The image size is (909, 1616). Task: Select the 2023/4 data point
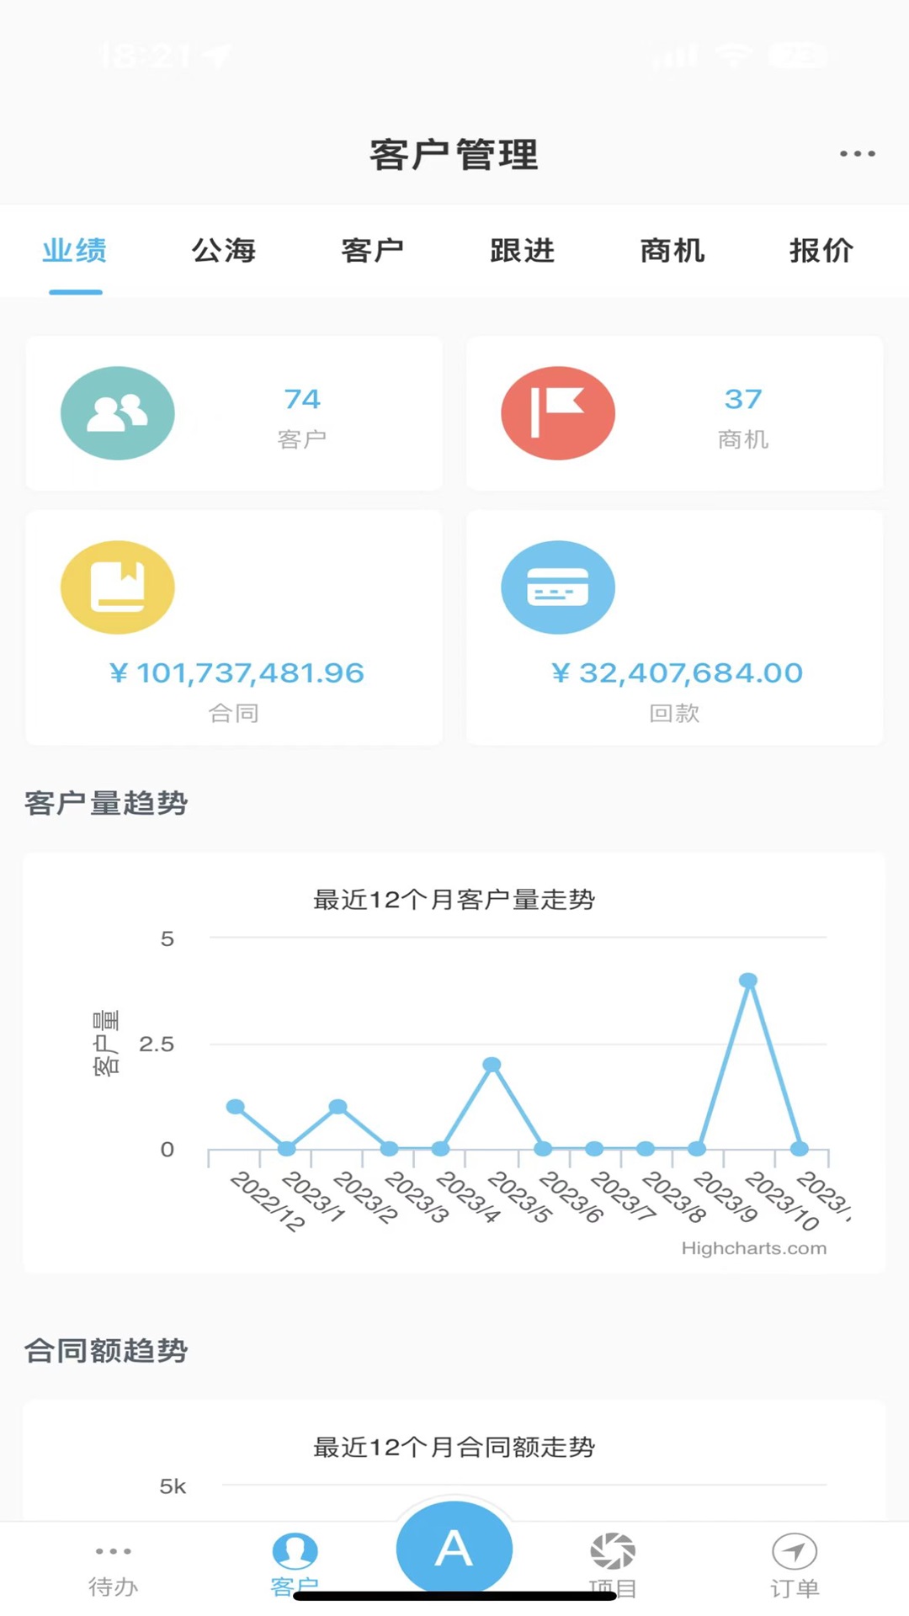coord(440,1149)
